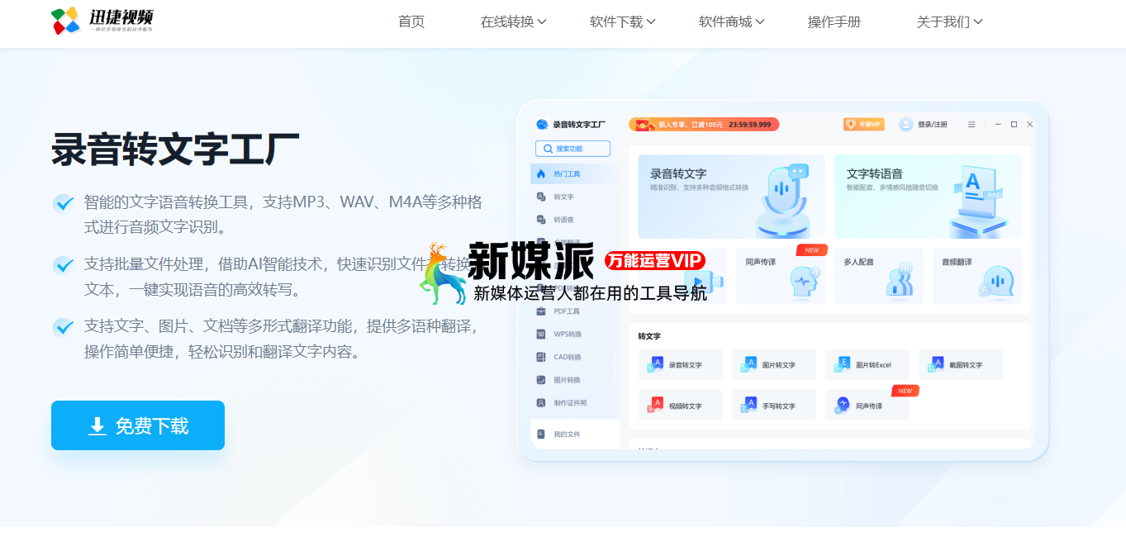Open large 录音转文字 card with microphone
1126x546 pixels.
pos(731,197)
